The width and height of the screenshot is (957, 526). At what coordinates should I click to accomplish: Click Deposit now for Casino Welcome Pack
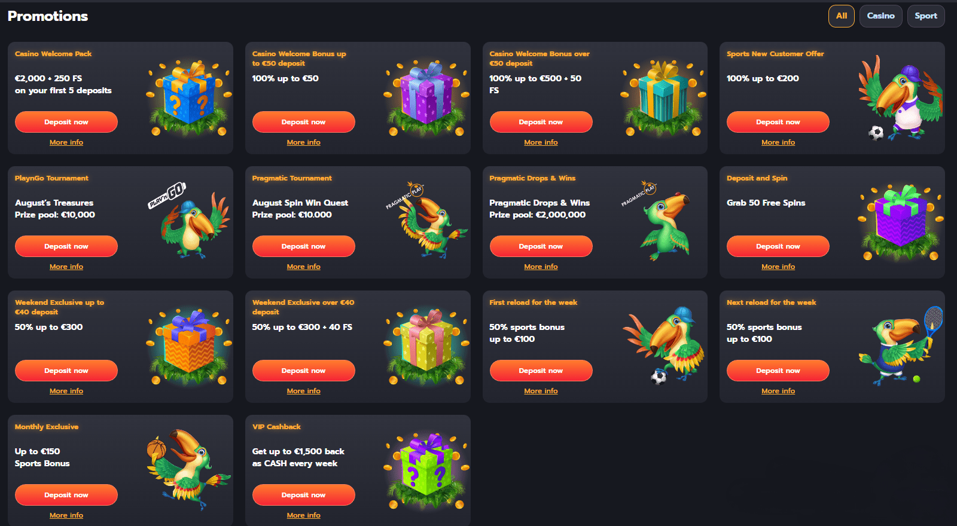66,122
